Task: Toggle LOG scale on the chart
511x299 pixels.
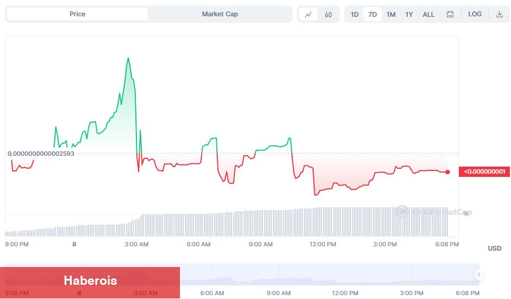Action: (475, 14)
